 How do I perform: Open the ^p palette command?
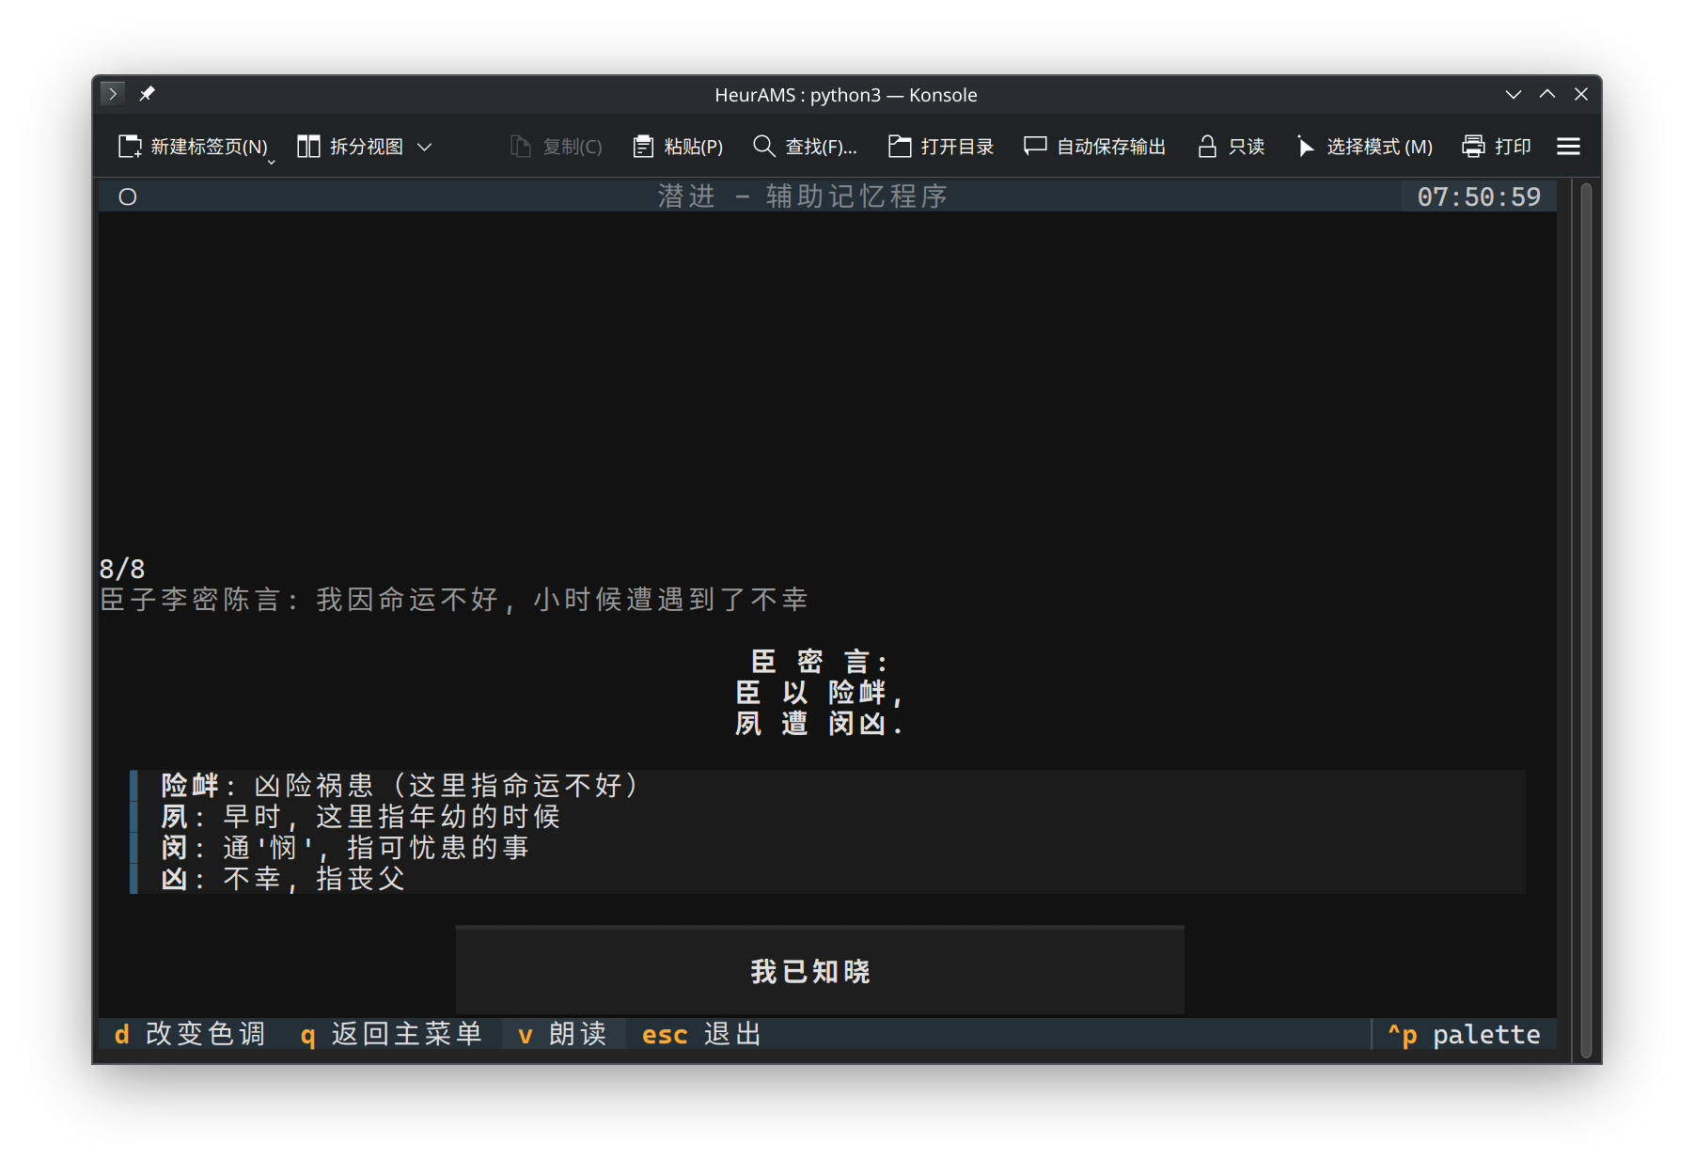coord(1464,1034)
